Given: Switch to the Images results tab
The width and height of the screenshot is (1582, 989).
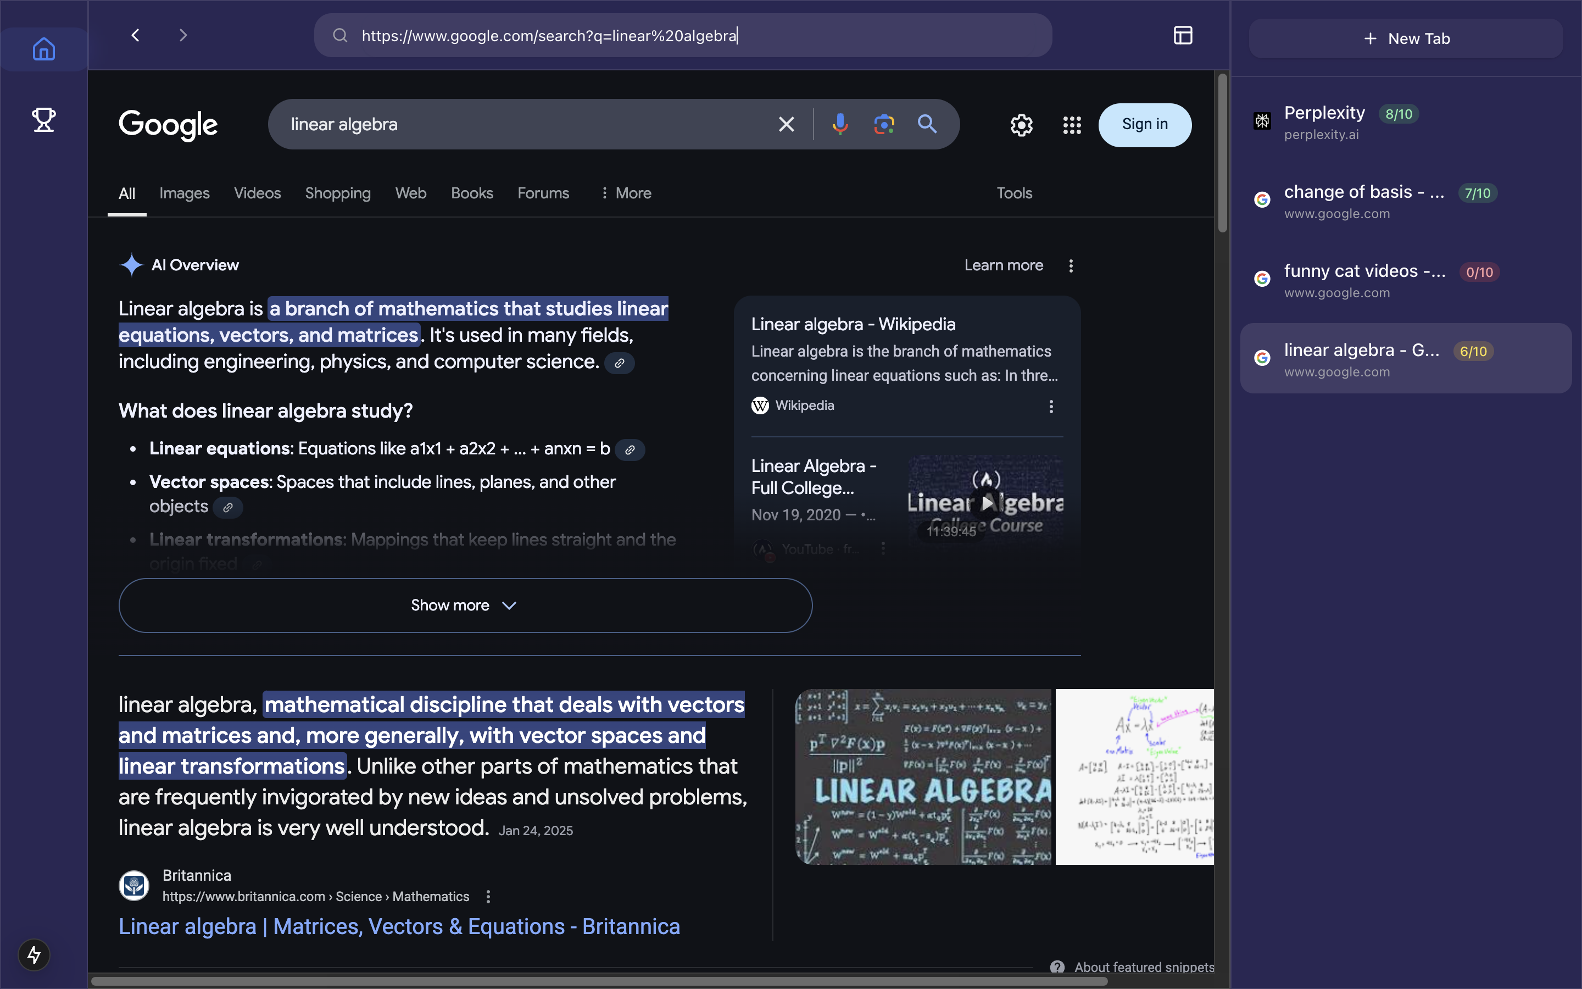Looking at the screenshot, I should coord(185,193).
